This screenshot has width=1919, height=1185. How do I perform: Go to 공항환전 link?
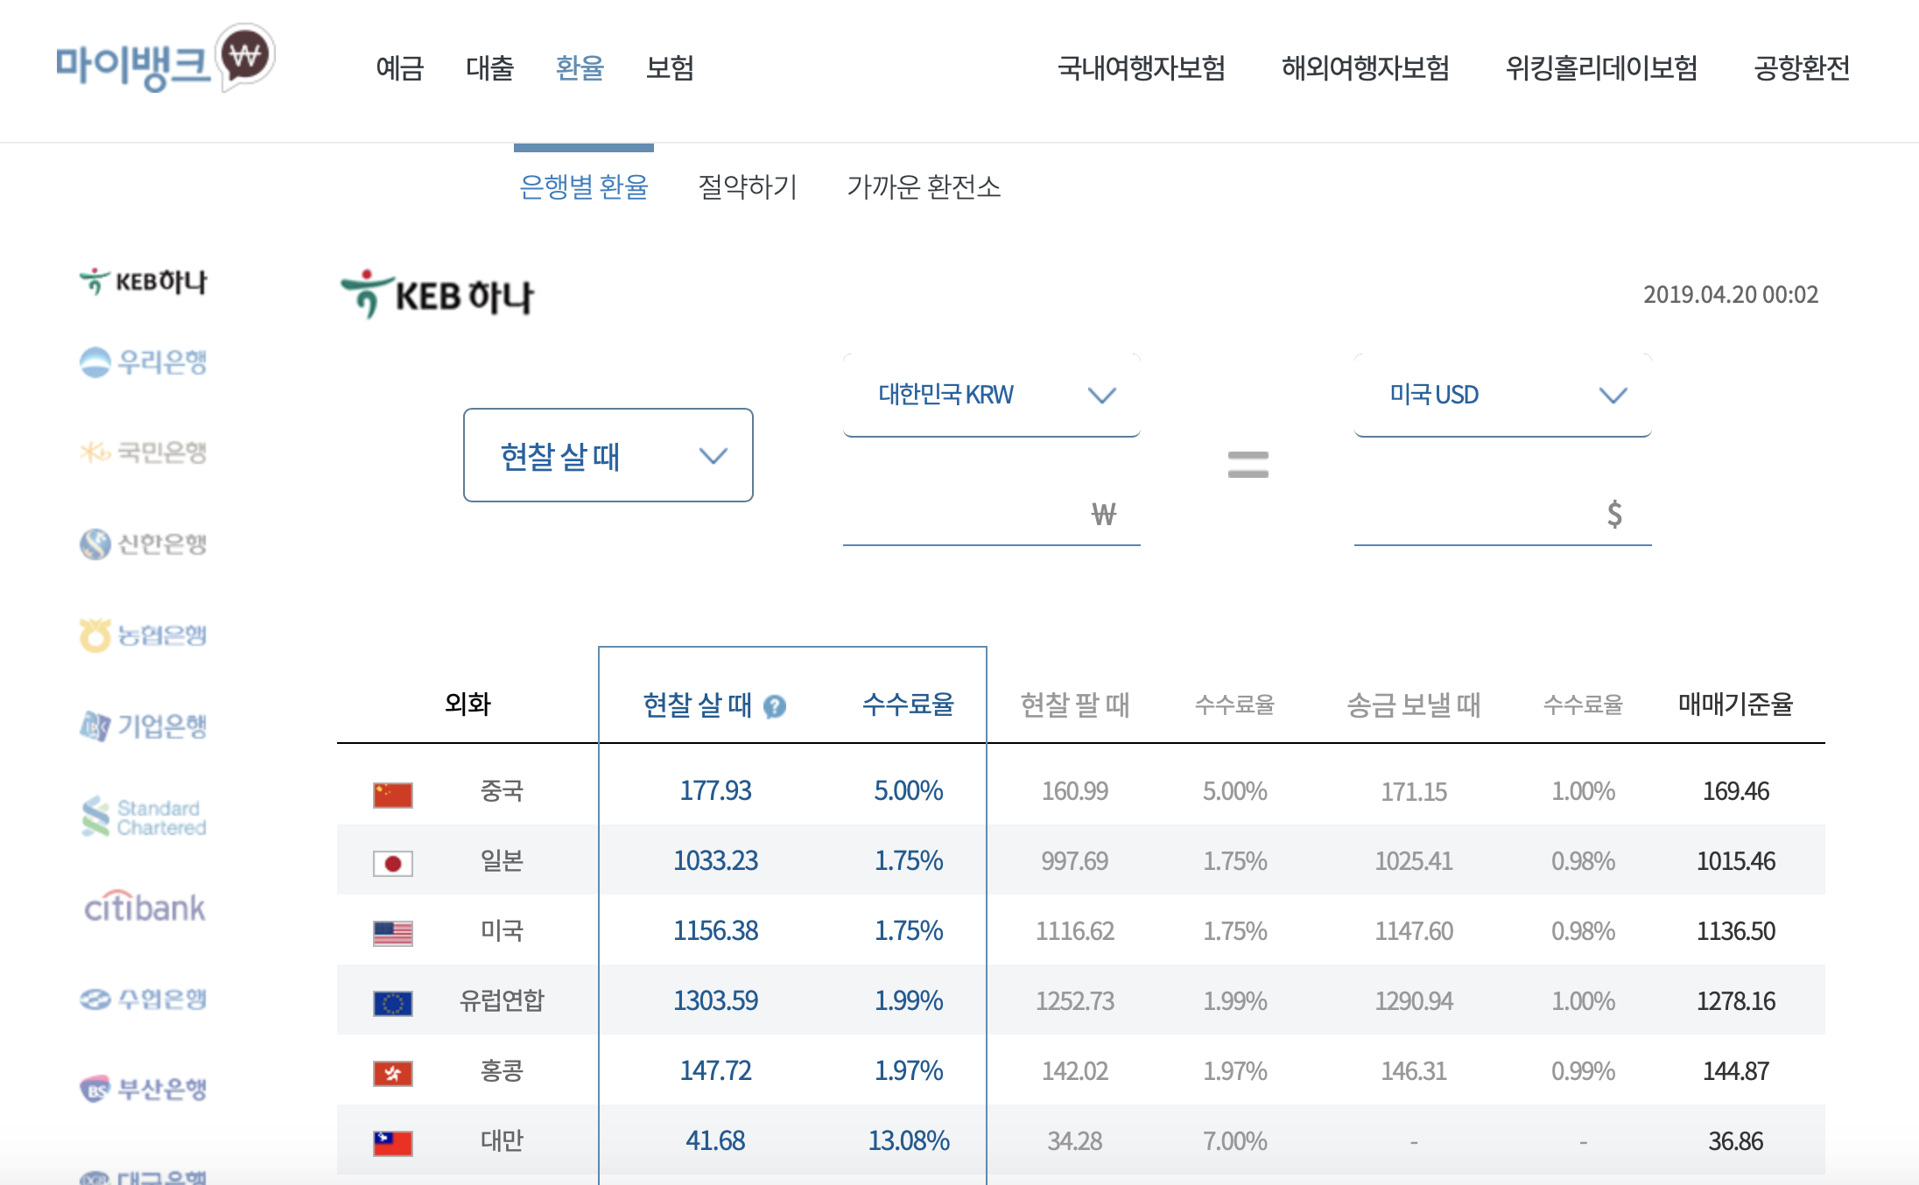click(x=1802, y=67)
